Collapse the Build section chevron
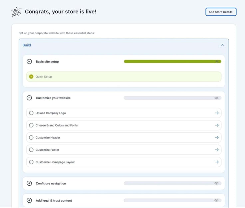This screenshot has height=208, width=245. pyautogui.click(x=222, y=45)
